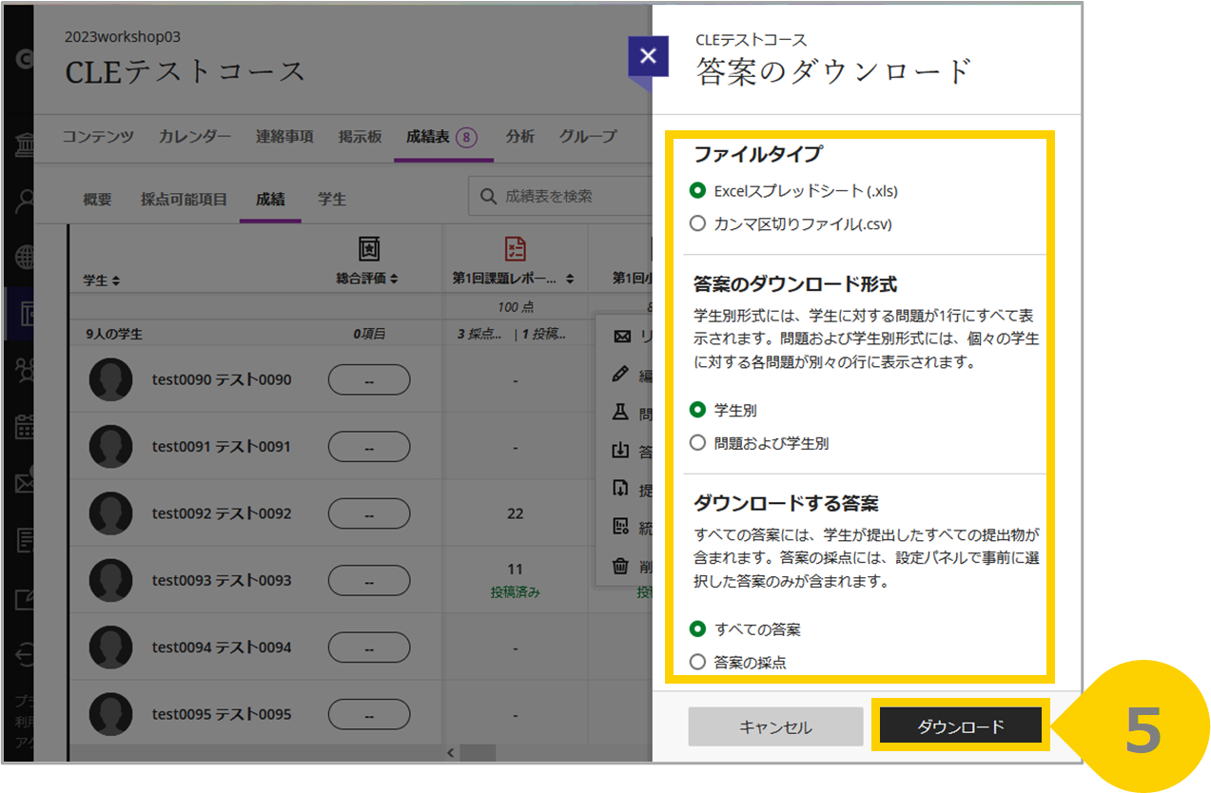Close the 答案のダウンロード panel with X
1211x793 pixels.
pyautogui.click(x=648, y=56)
